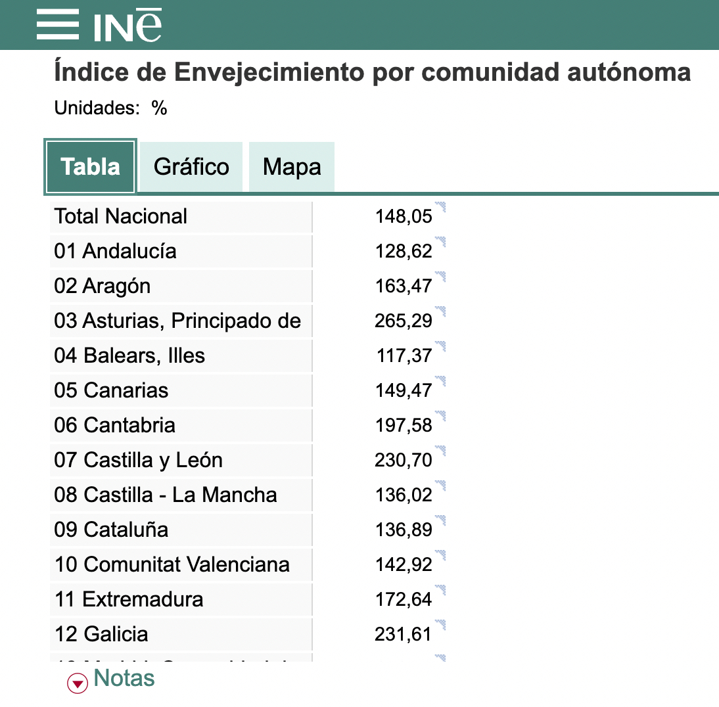Viewport: 719px width, 707px height.
Task: Click the note marker beside Extremadura's 172,64
Action: click(440, 591)
